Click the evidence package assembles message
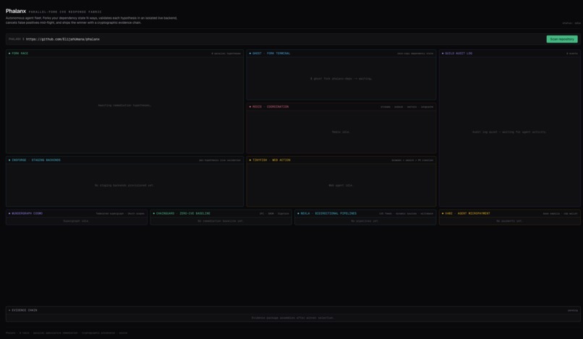 (x=293, y=318)
